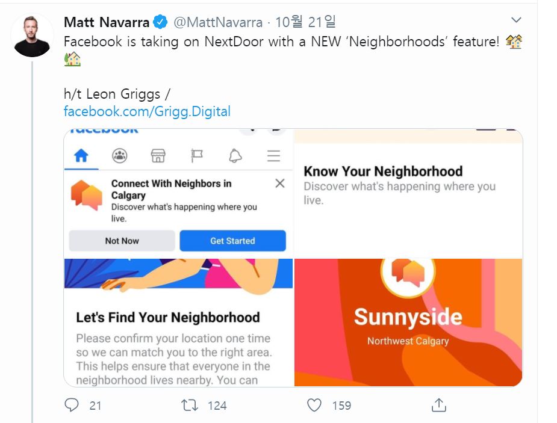The width and height of the screenshot is (557, 423).
Task: Open the facebook.com/Grigg.Digital link
Action: click(147, 111)
